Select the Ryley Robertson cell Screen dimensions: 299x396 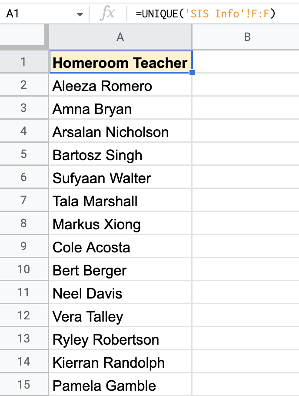[120, 340]
